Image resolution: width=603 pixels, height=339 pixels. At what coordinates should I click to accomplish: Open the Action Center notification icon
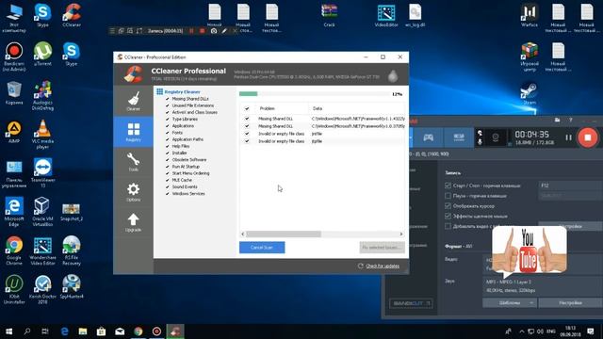pyautogui.click(x=591, y=331)
